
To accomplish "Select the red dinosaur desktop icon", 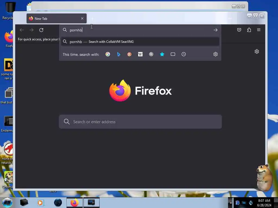I will (x=7, y=154).
